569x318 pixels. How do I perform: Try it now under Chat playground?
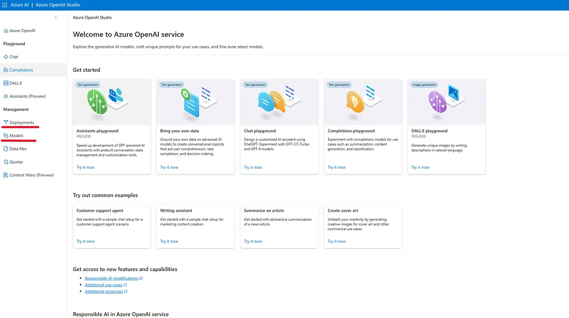tap(253, 167)
